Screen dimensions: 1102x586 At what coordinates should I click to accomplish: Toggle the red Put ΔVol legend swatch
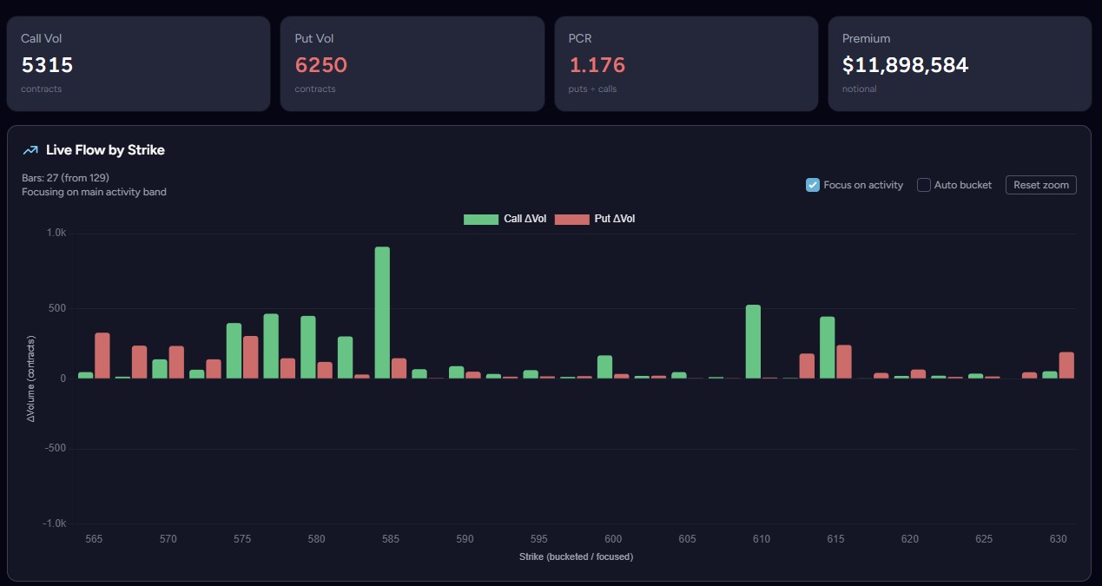pos(571,219)
